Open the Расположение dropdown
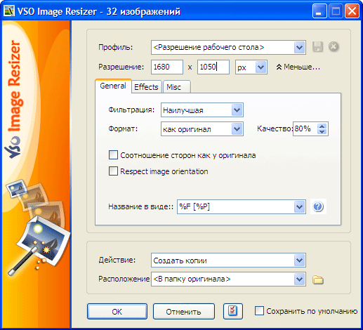Viewport: 363px width, 330px height. click(x=300, y=279)
